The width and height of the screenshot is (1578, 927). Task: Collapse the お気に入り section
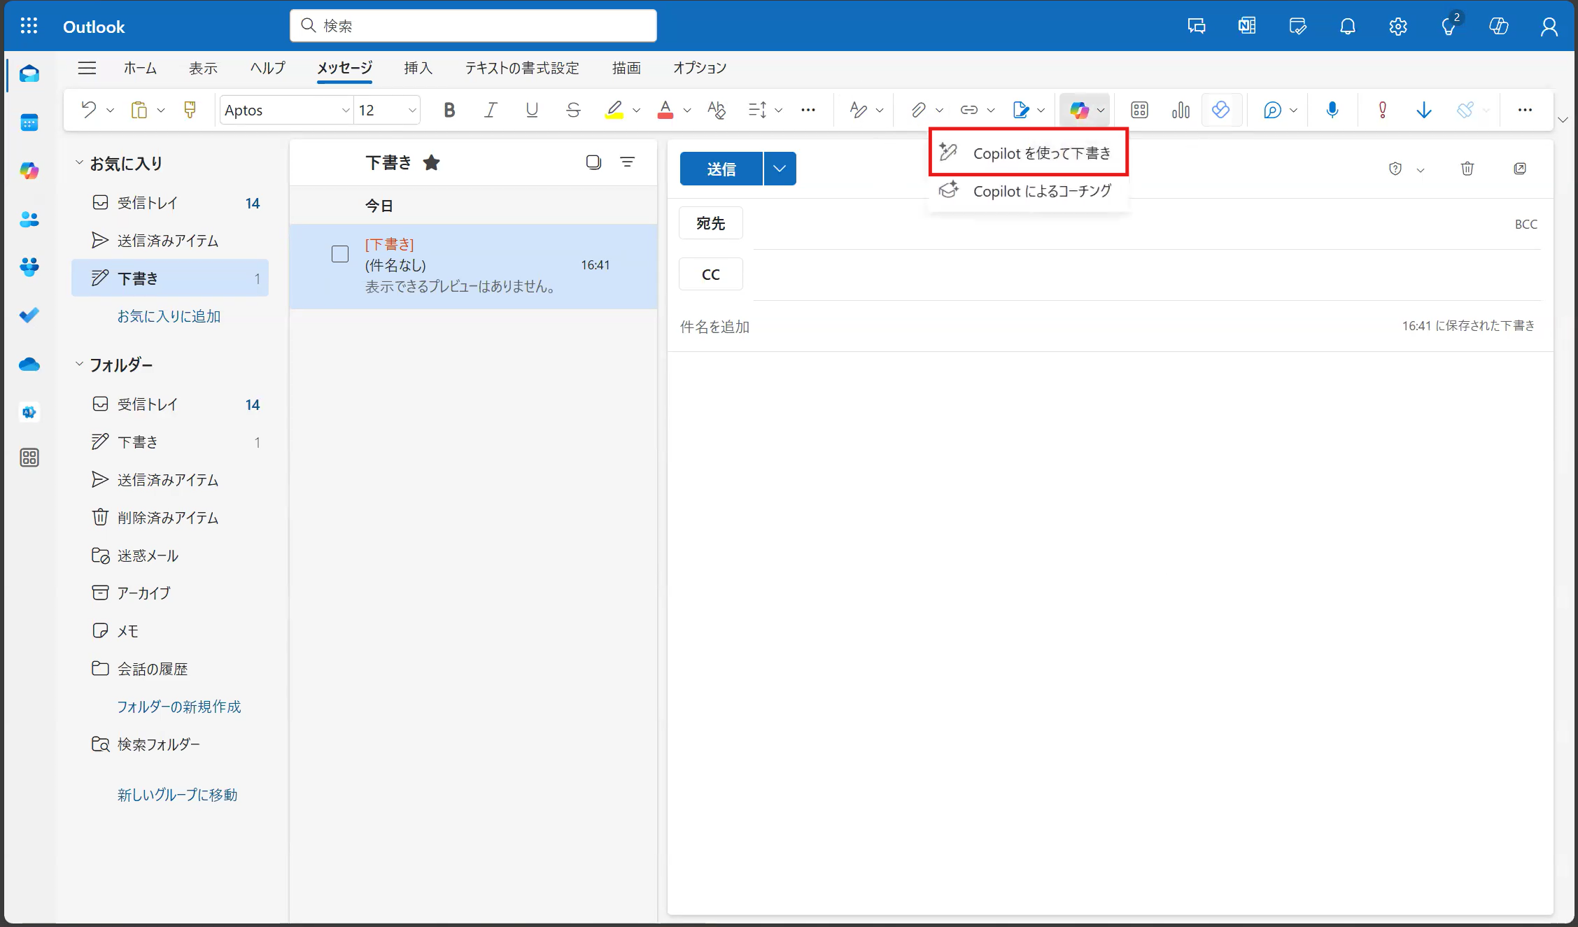point(79,162)
